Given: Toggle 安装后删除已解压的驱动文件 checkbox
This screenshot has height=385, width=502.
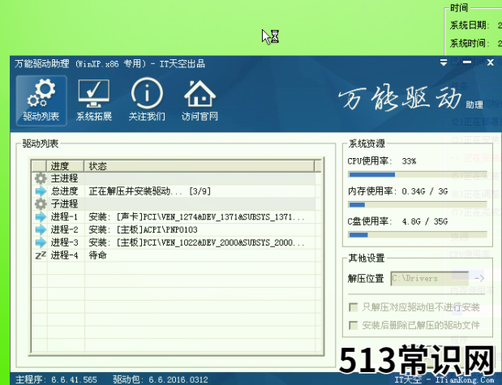Looking at the screenshot, I should [353, 326].
